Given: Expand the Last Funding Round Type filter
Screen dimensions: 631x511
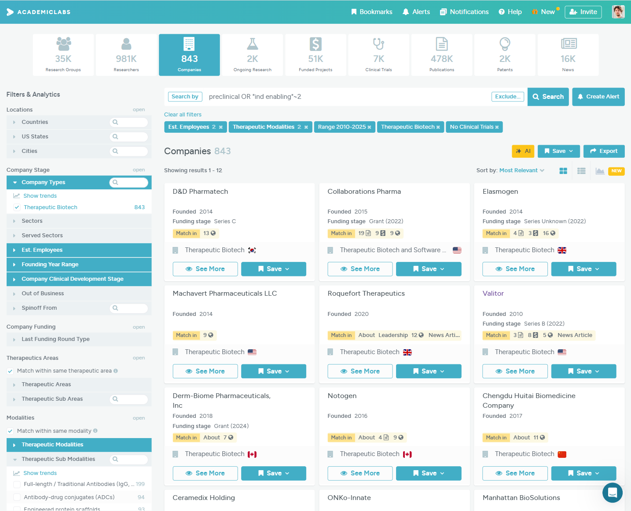Looking at the screenshot, I should (x=79, y=339).
